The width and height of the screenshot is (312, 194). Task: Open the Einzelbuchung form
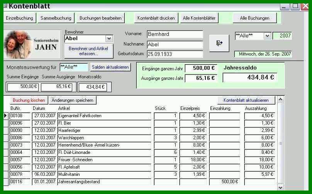coord(19,18)
